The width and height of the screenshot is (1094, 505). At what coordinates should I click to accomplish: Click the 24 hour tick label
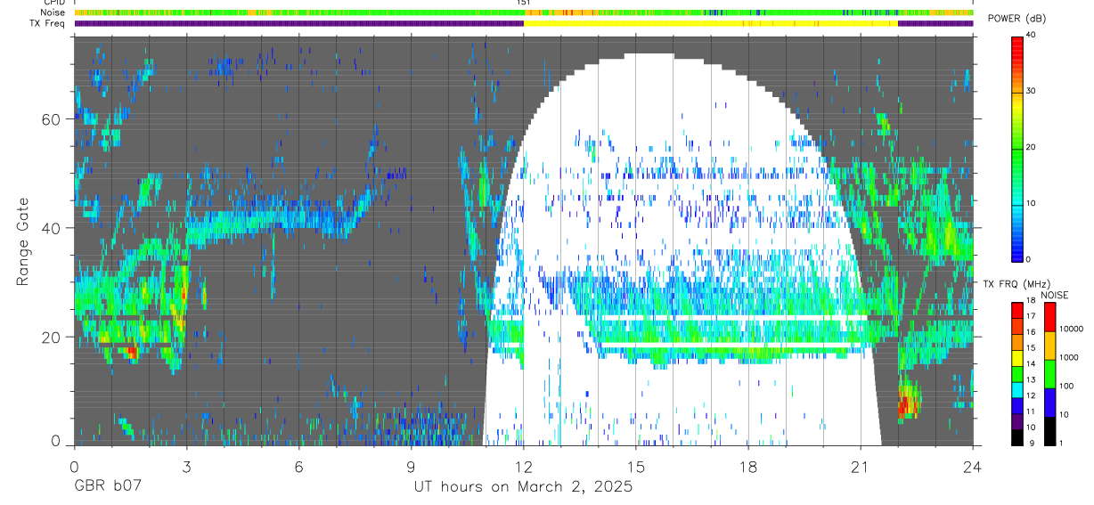tap(972, 466)
